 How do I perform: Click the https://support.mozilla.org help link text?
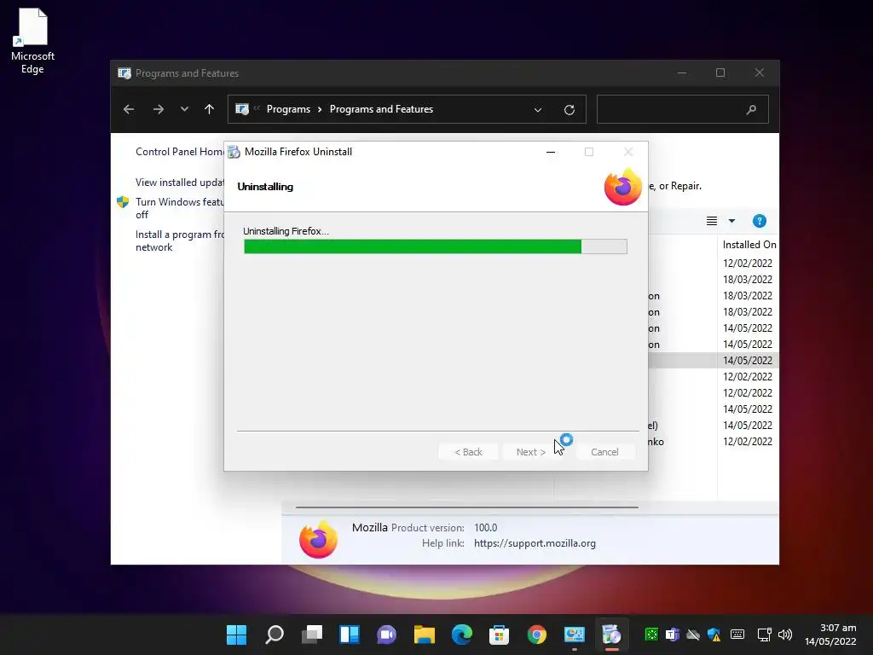(x=535, y=543)
